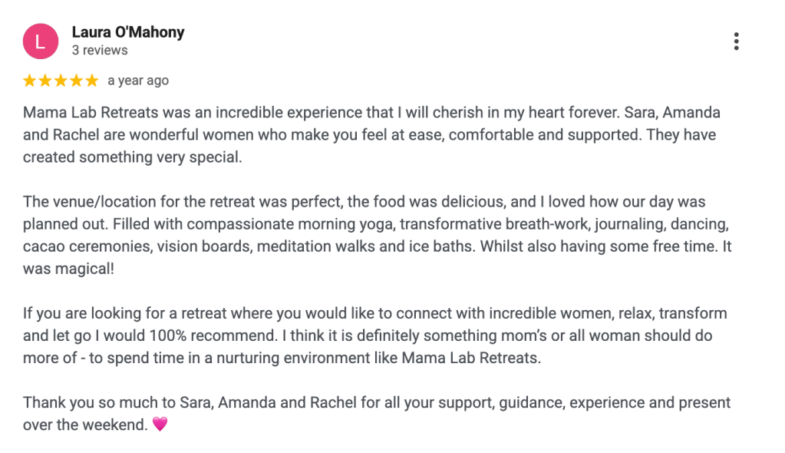Click the "3 reviews" count
Image resolution: width=785 pixels, height=453 pixels.
tap(100, 51)
